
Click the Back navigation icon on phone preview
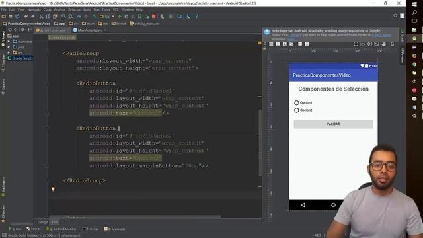(x=303, y=205)
